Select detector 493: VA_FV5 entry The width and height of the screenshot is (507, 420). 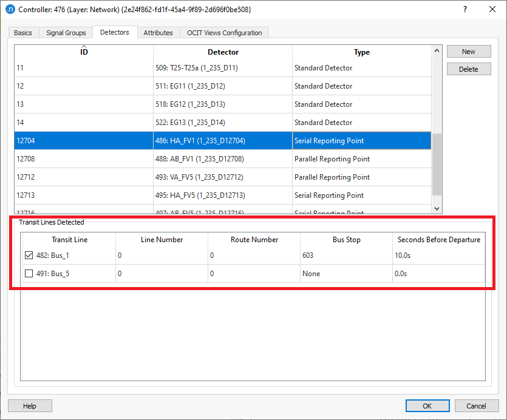click(x=223, y=177)
